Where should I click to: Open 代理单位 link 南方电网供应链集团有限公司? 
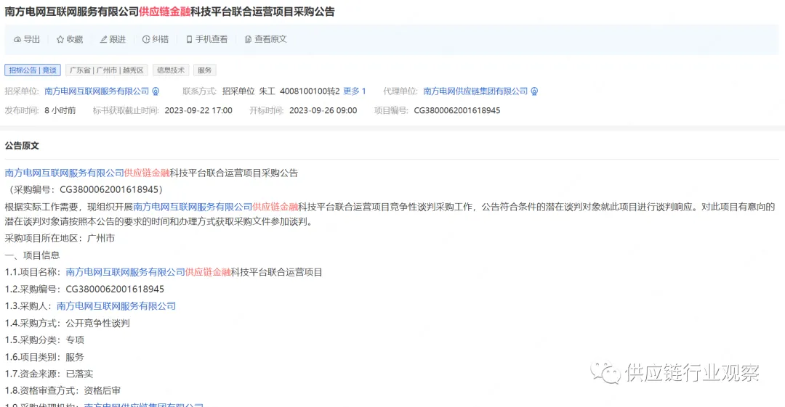[475, 91]
